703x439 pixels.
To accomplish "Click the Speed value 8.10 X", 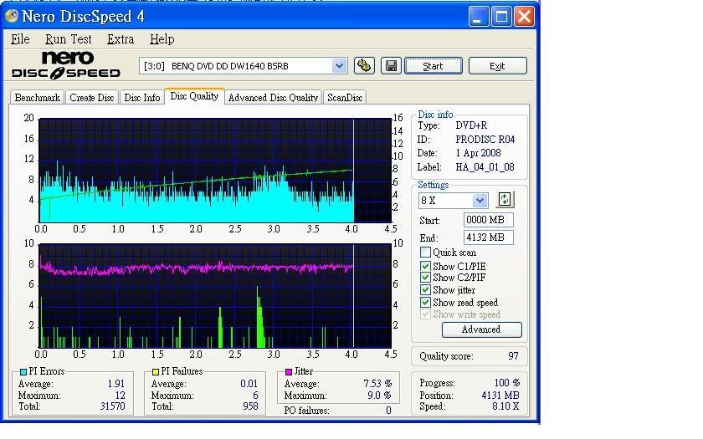I will 505,406.
